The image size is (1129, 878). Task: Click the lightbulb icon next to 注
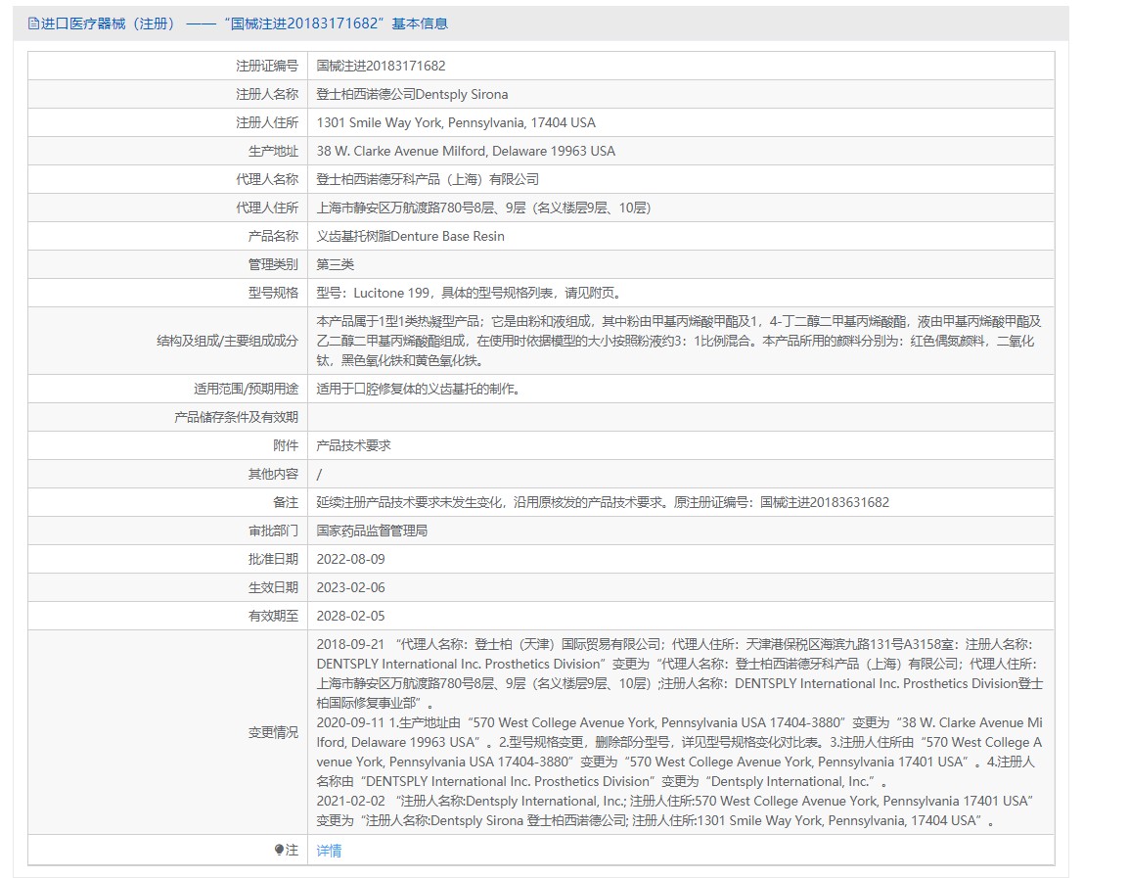coord(279,850)
